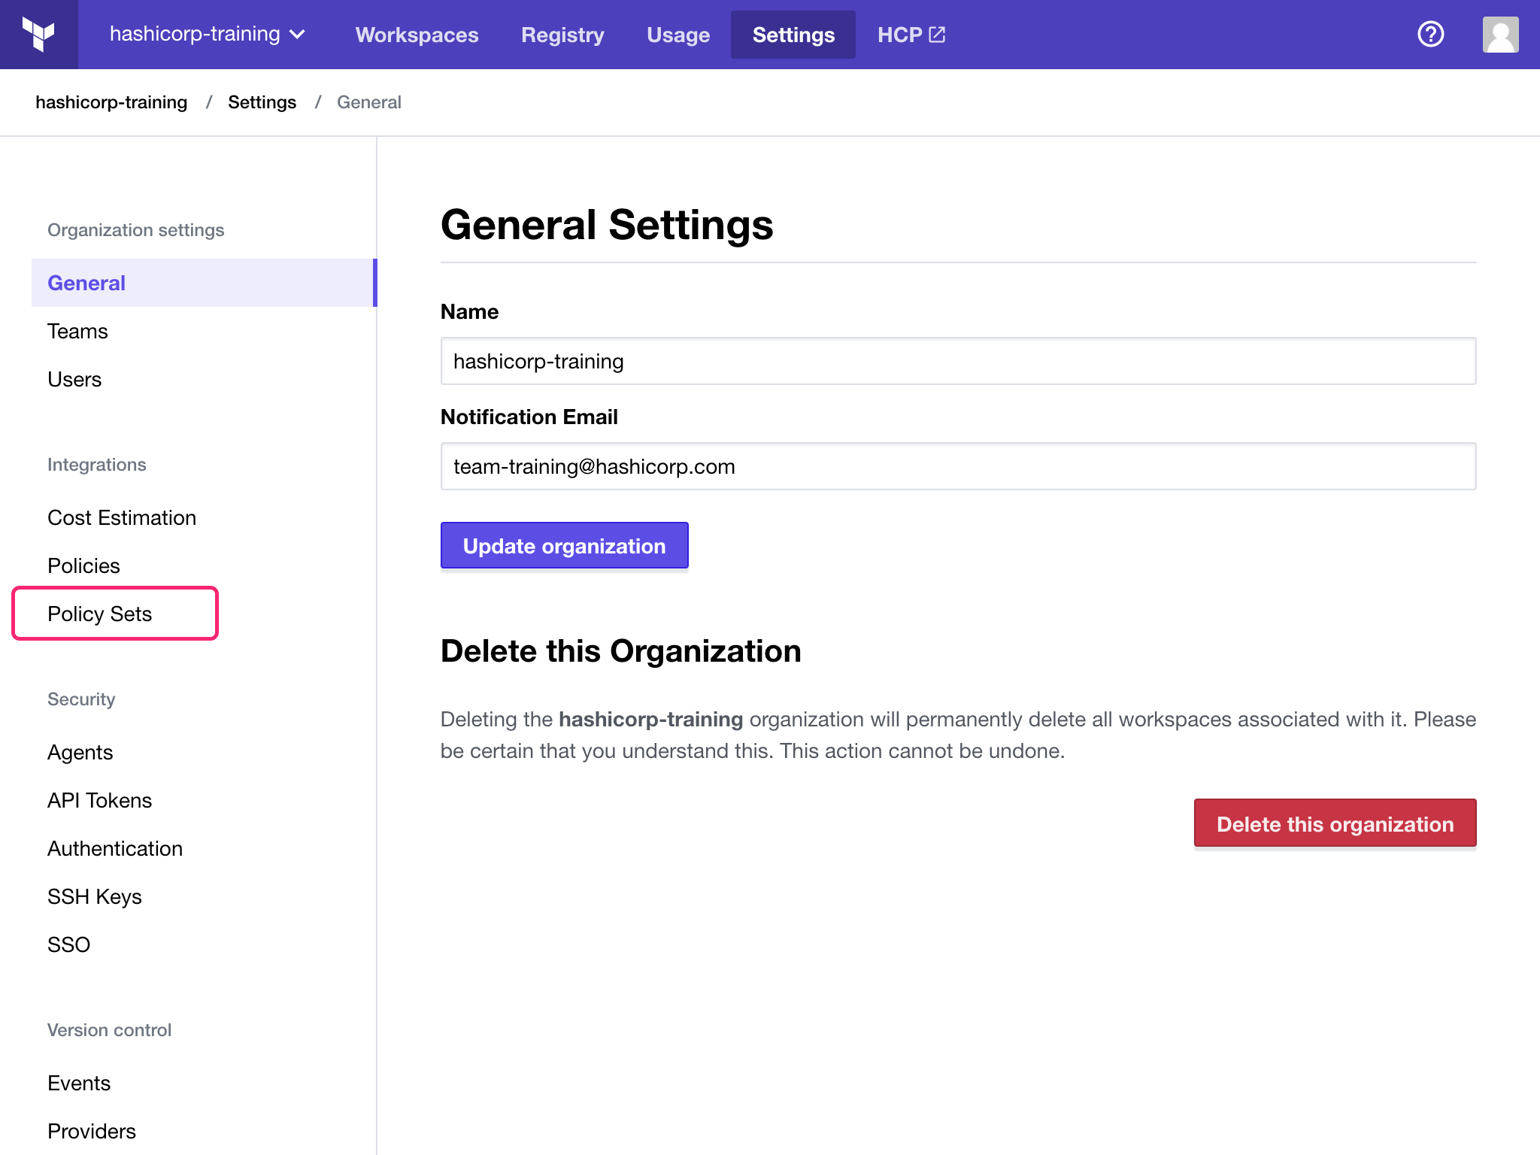Open Policies in the sidebar
Viewport: 1540px width, 1155px height.
pos(83,565)
